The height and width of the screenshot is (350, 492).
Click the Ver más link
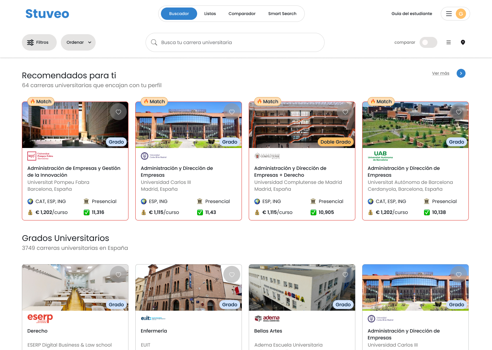click(x=441, y=73)
